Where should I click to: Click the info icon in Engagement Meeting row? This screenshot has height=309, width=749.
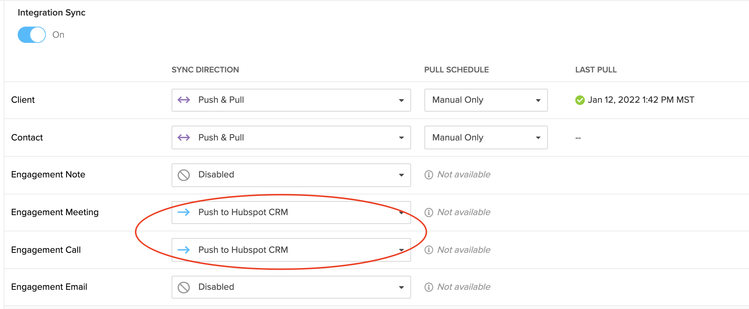pyautogui.click(x=429, y=212)
